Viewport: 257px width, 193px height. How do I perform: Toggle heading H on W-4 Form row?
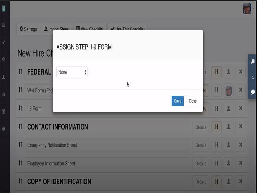pos(217,90)
